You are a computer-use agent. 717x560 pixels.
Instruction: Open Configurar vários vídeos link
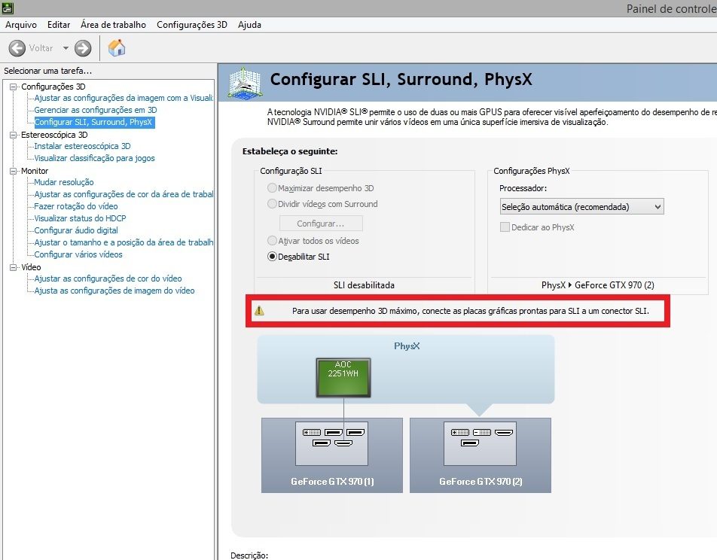[x=78, y=254]
